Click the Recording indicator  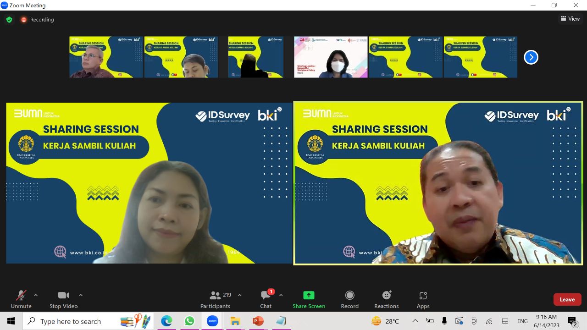point(37,20)
